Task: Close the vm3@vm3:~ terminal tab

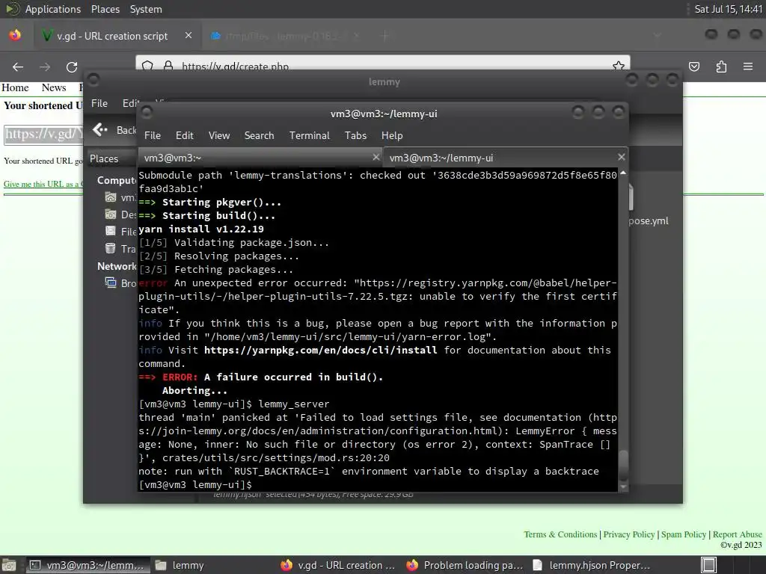Action: click(x=376, y=157)
